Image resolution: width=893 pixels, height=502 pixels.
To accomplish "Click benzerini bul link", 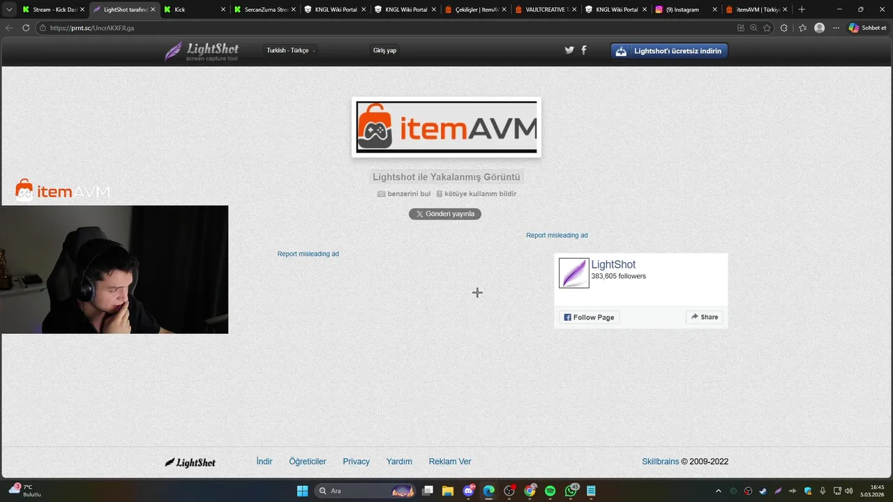I will [404, 194].
